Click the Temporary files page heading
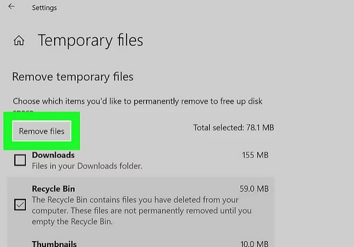 (91, 41)
